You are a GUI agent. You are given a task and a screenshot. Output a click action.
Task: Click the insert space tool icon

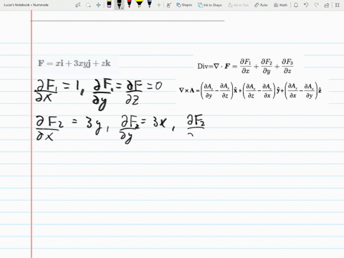coord(98,5)
